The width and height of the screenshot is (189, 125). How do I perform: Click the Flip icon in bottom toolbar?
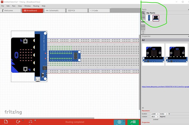(x=30, y=122)
